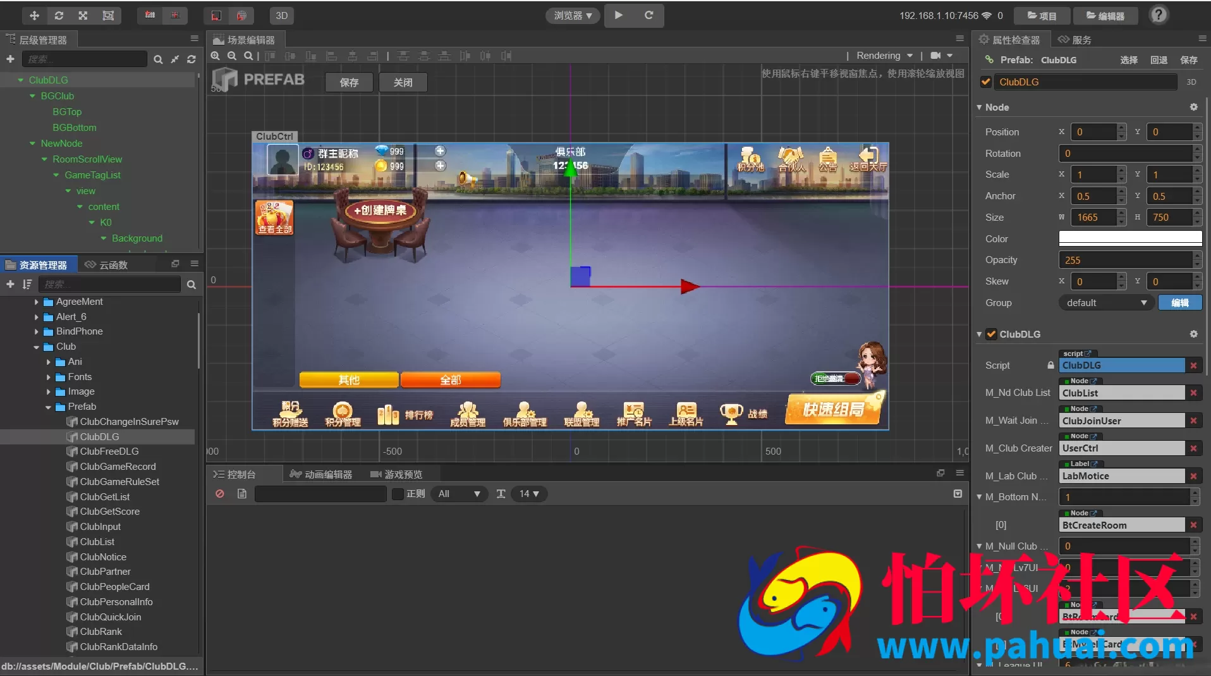Click the prefab 保存 button
This screenshot has height=676, width=1211.
349,82
